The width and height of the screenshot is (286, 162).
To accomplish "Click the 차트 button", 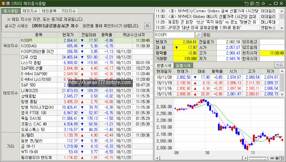I will tap(279, 65).
